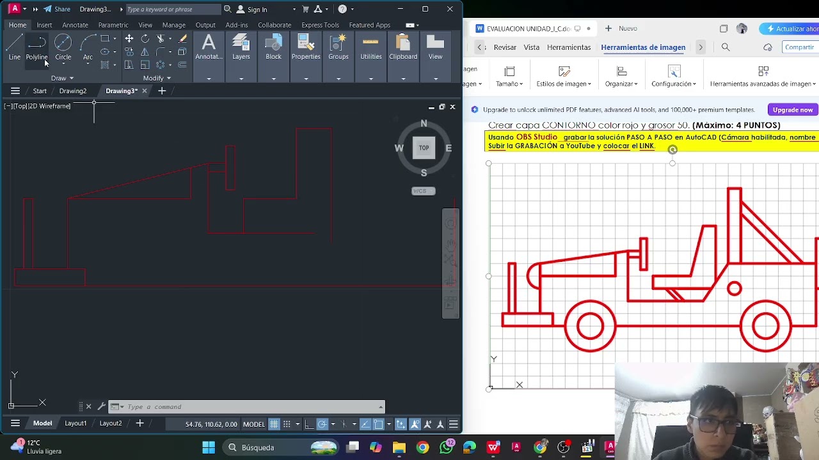Toggle Ortho mode in status bar

(309, 424)
